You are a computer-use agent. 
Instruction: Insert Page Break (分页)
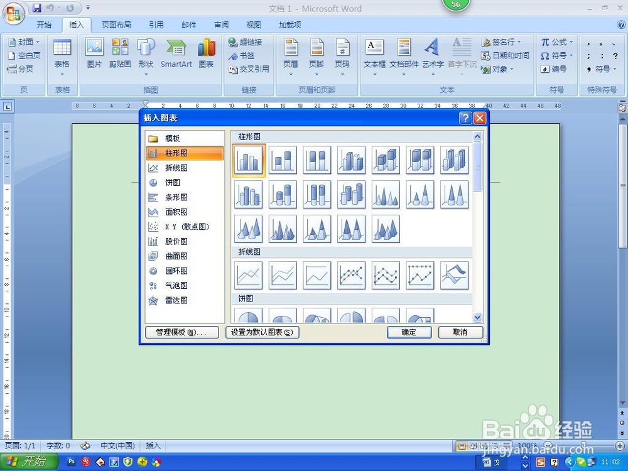(21, 69)
